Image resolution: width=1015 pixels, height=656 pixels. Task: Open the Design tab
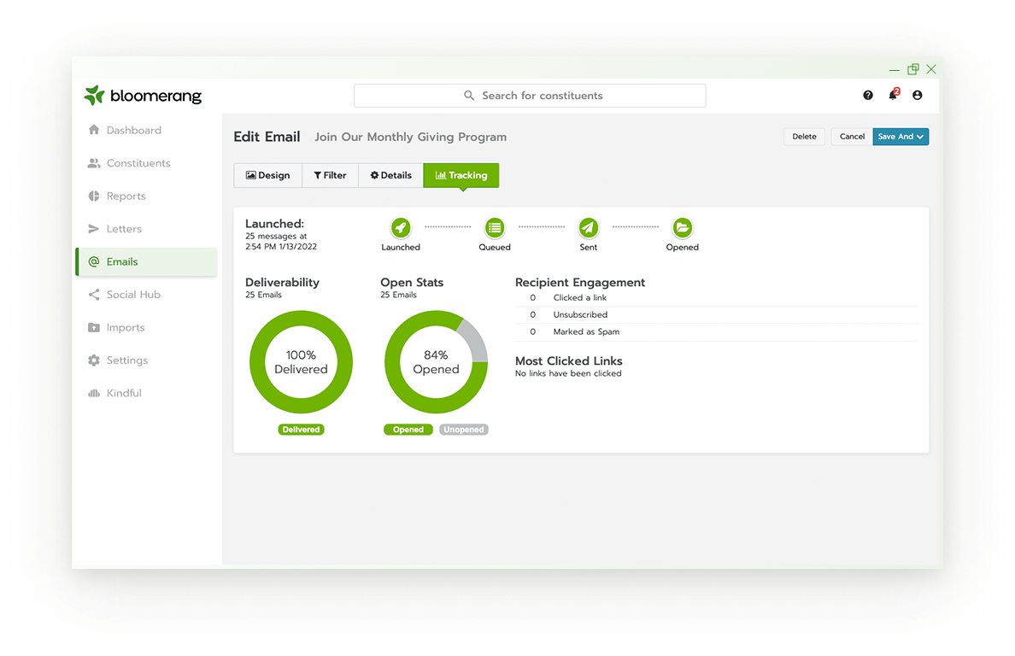pyautogui.click(x=268, y=175)
